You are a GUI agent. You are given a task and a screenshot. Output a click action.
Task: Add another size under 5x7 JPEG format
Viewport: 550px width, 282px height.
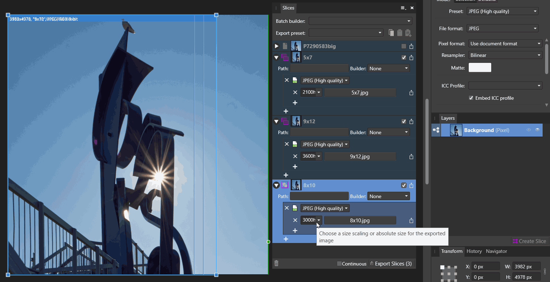(295, 103)
